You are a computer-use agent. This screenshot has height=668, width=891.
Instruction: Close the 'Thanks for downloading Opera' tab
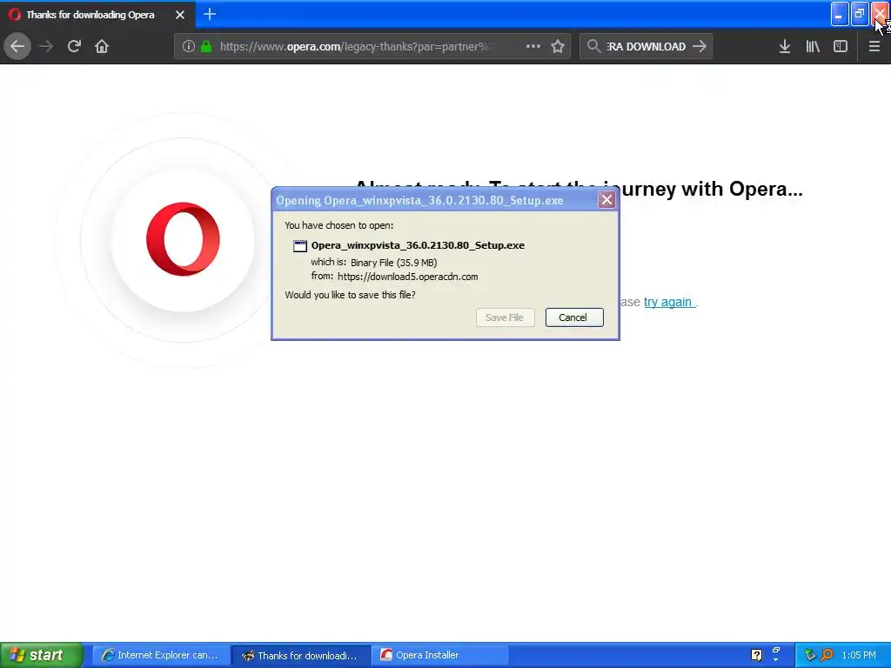pyautogui.click(x=180, y=15)
